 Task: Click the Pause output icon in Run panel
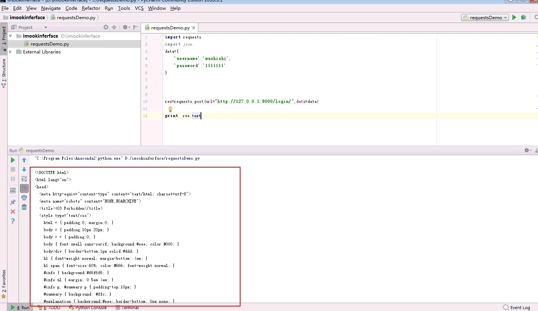pos(13,179)
